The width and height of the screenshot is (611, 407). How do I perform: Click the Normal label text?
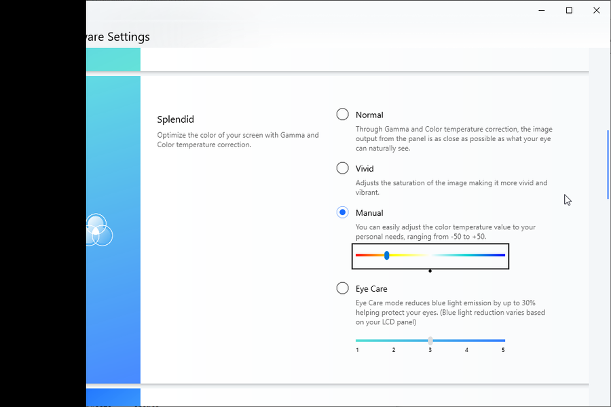369,115
